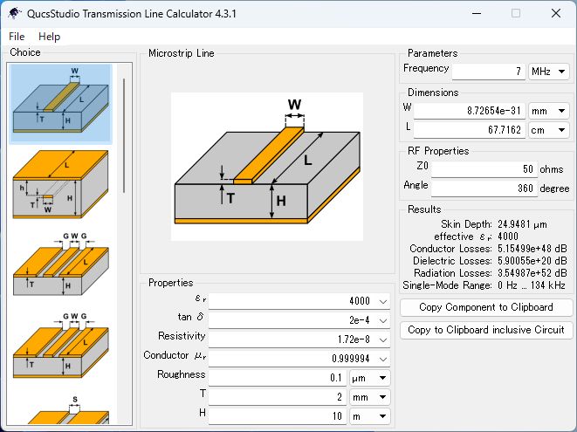
Task: Open the MHz frequency unit dropdown
Action: coord(549,71)
